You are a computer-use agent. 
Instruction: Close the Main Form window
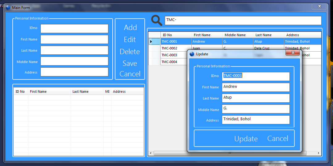pos(319,6)
